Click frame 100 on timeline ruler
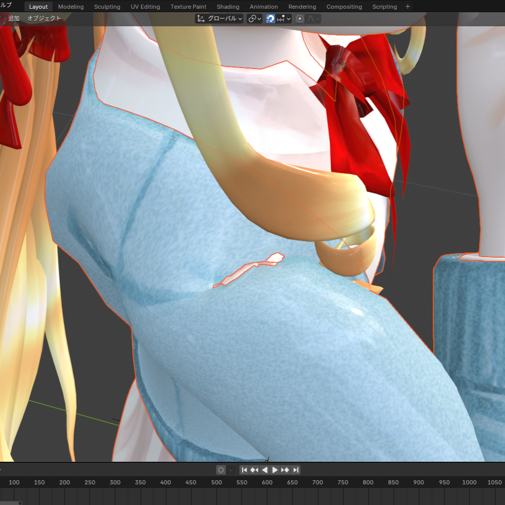Viewport: 505px width, 505px height. pyautogui.click(x=14, y=482)
